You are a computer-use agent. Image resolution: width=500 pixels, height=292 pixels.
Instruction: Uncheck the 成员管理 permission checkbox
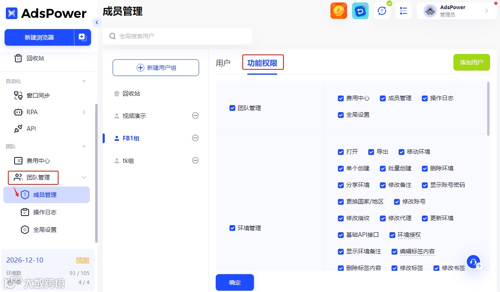(x=383, y=98)
